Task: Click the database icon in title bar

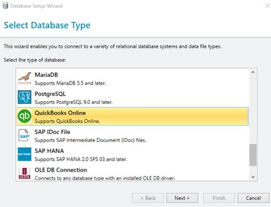Action: pos(5,6)
